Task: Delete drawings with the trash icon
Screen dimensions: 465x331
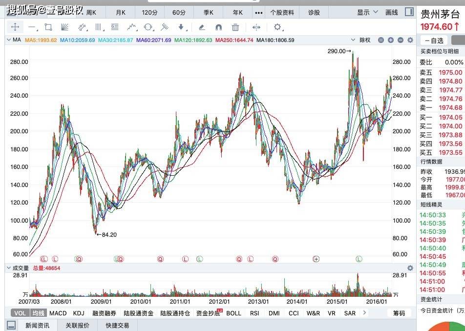Action: (x=235, y=27)
